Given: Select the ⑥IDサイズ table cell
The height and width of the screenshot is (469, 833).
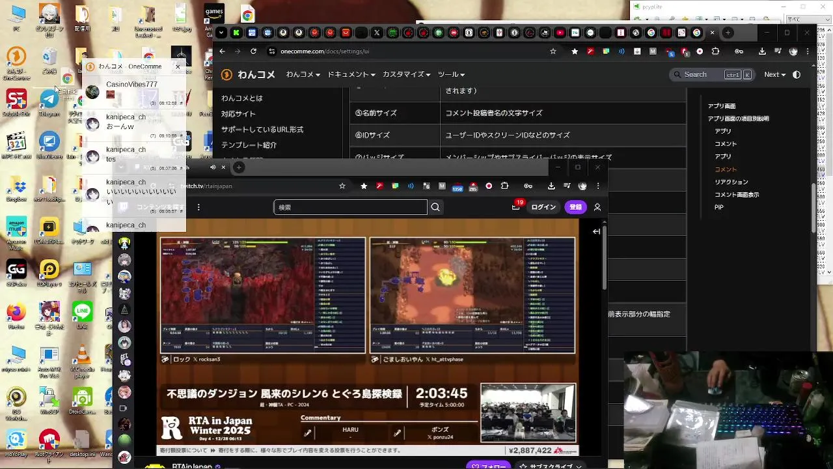Looking at the screenshot, I should click(395, 135).
